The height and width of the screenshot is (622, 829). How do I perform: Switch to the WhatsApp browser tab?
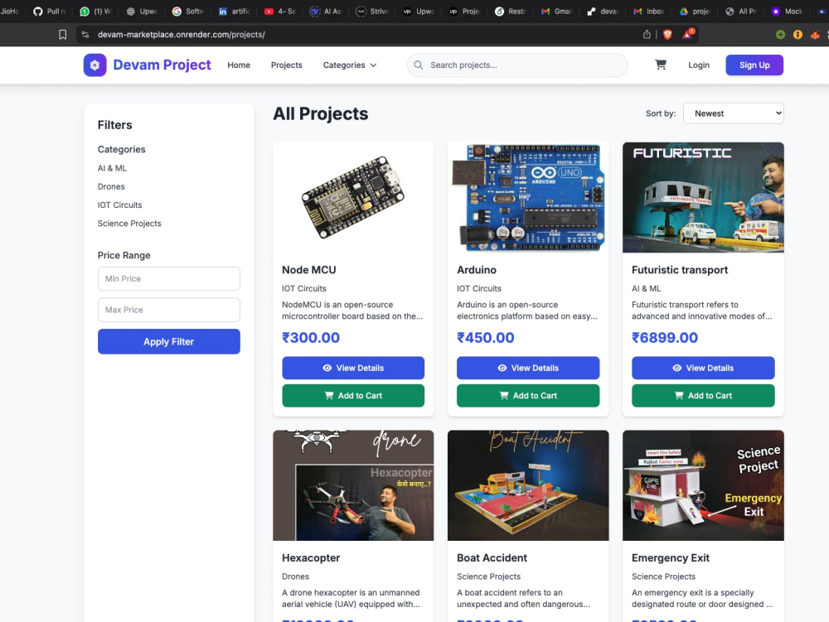(95, 11)
